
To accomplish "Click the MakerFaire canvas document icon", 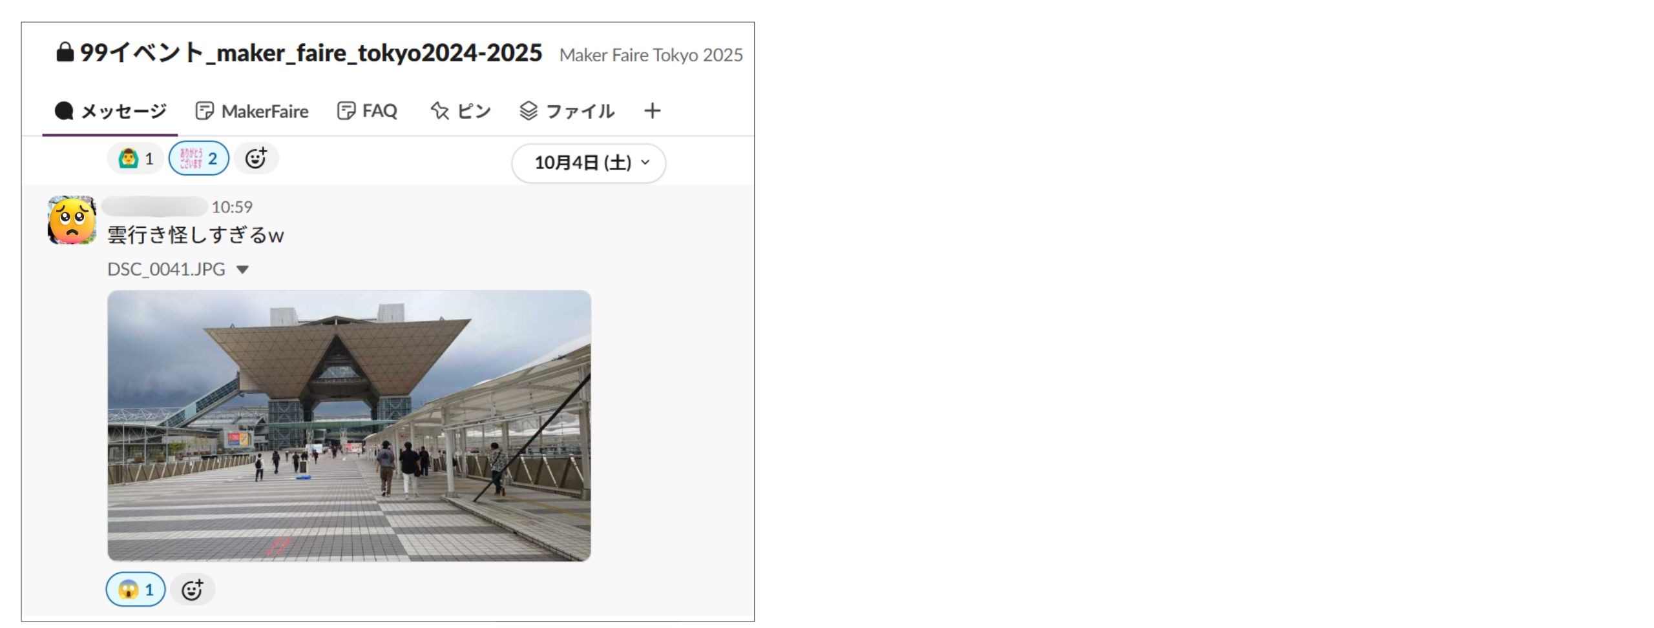I will (204, 111).
